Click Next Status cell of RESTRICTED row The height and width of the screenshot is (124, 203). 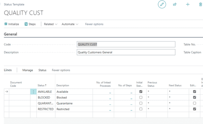178,109
